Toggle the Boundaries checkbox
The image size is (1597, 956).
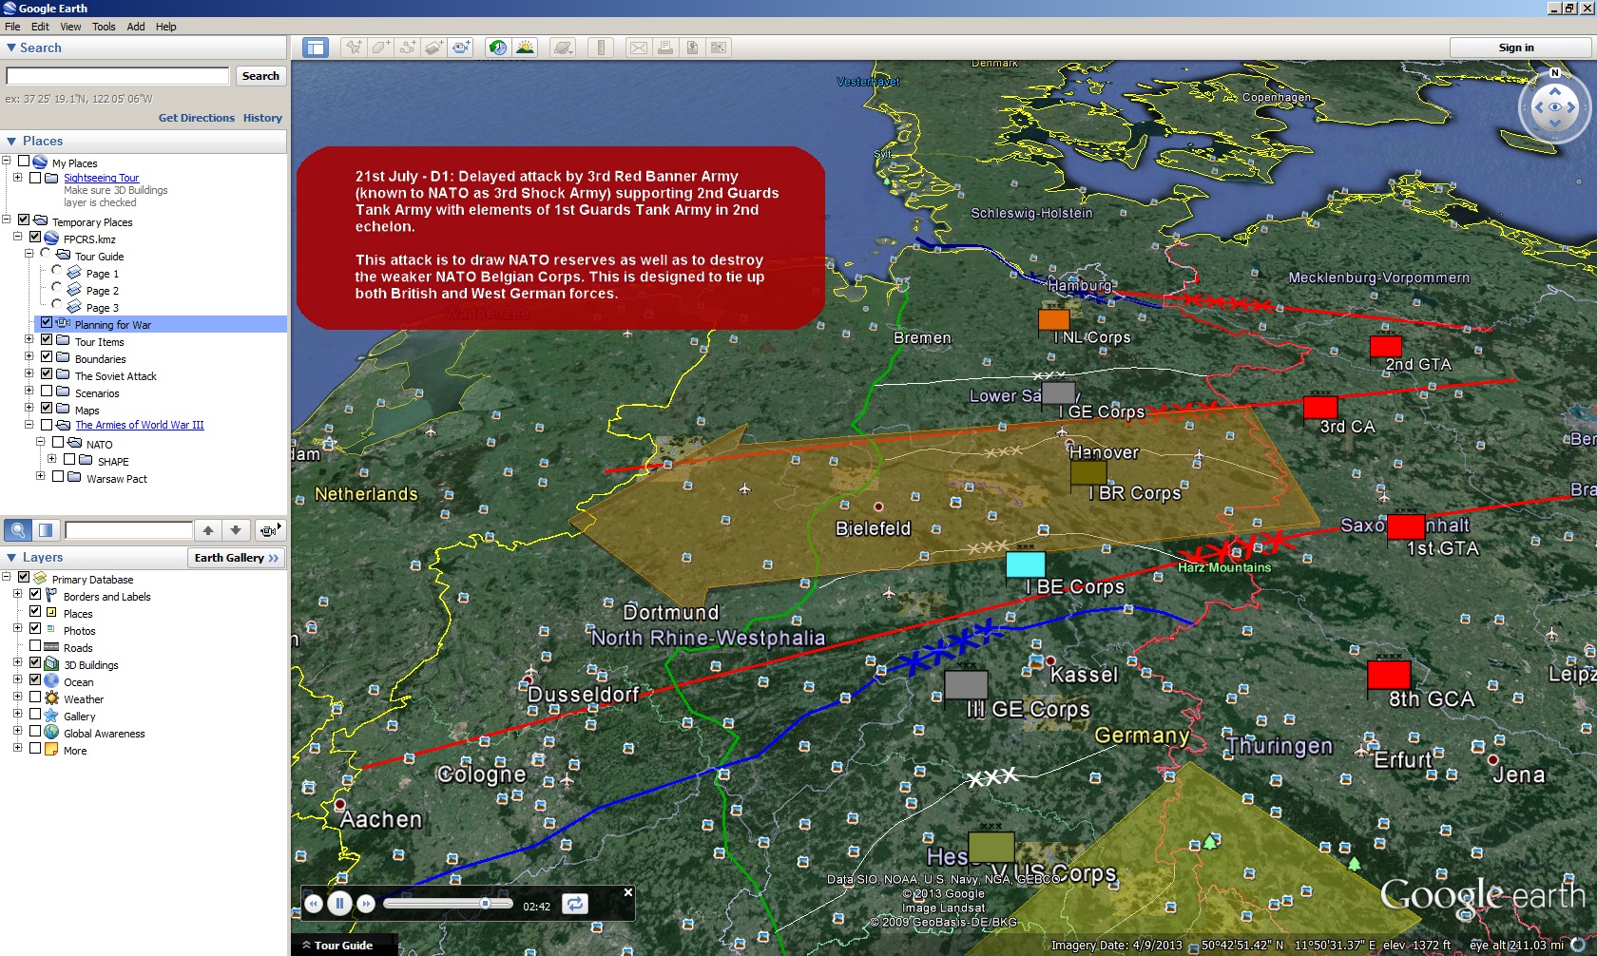47,357
